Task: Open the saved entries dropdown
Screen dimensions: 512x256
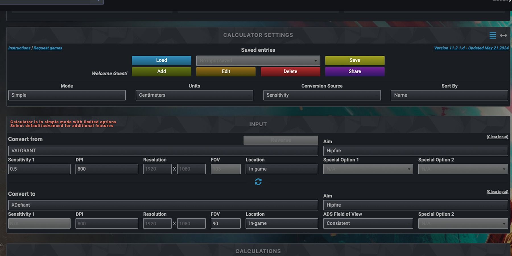Action: click(x=258, y=61)
